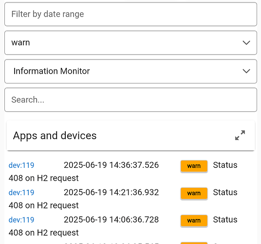Screen dimensions: 261x244
Task: Click warn badge on 14:36:37.526 log row
Action: 194,166
